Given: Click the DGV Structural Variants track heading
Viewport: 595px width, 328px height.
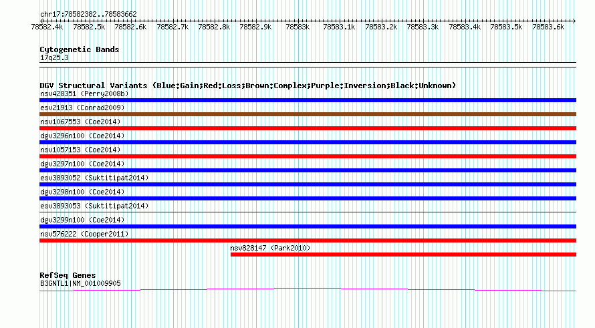Looking at the screenshot, I should (248, 86).
